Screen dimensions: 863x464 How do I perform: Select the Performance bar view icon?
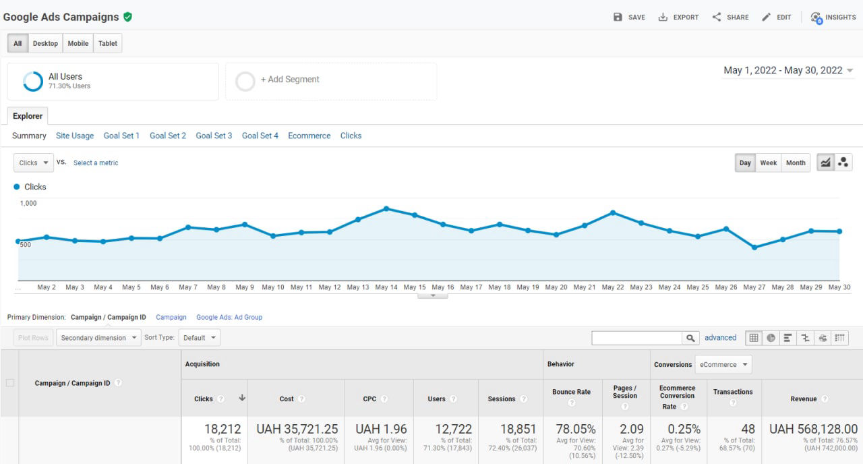pyautogui.click(x=787, y=338)
